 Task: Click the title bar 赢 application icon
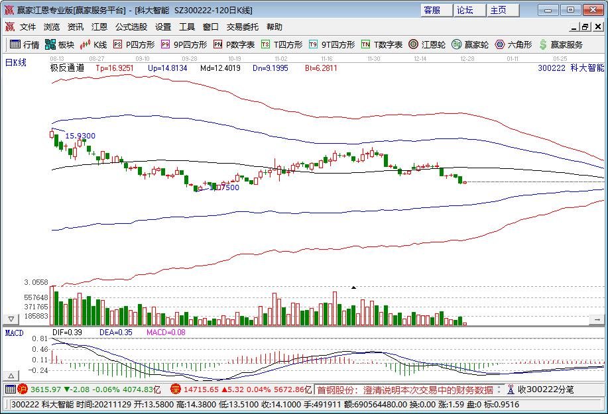coord(9,10)
